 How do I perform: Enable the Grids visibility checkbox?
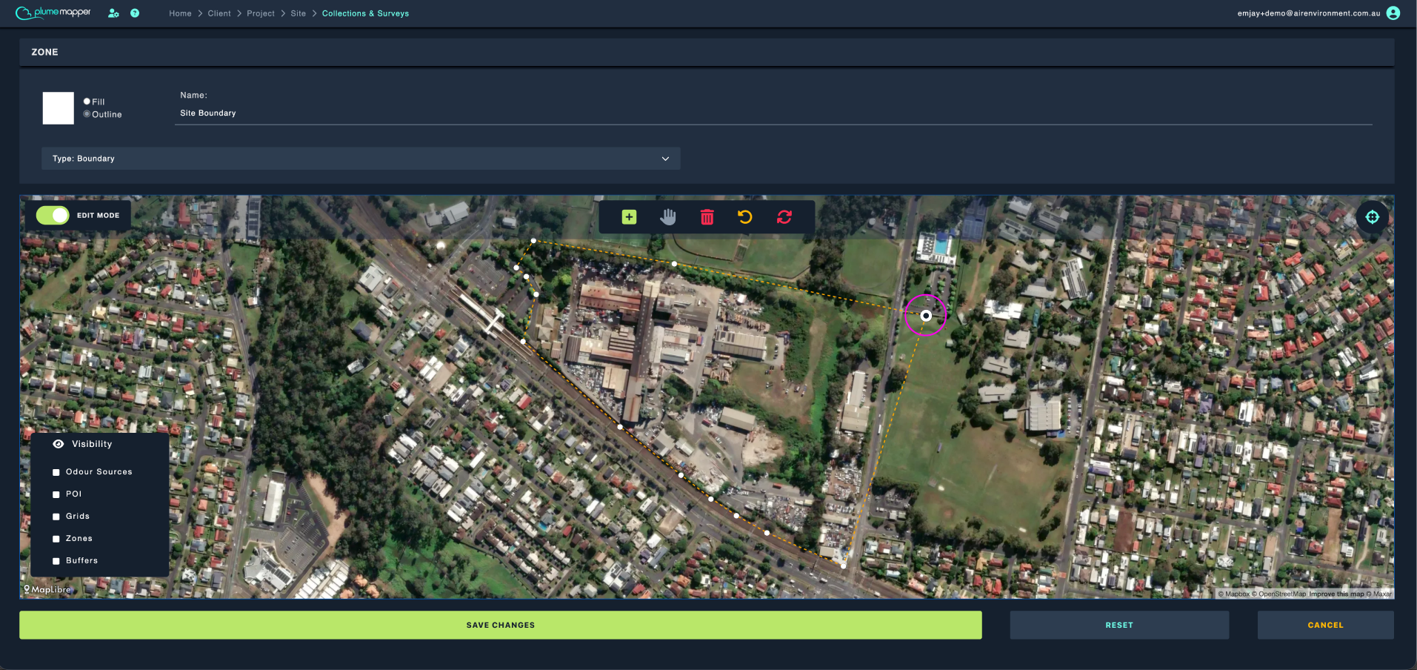tap(56, 517)
